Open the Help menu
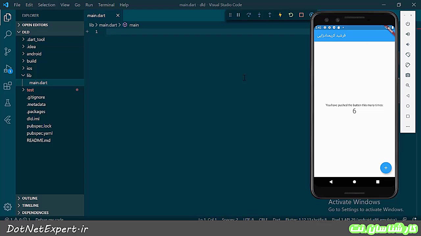Image resolution: width=421 pixels, height=236 pixels. coord(124,5)
